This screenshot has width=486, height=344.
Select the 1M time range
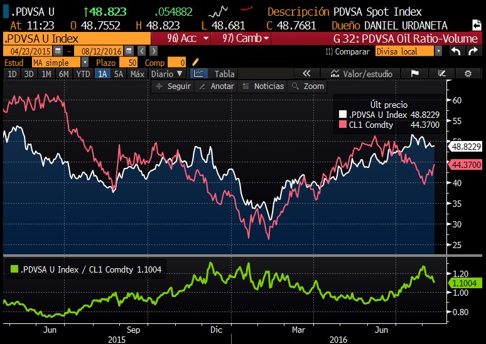[46, 74]
